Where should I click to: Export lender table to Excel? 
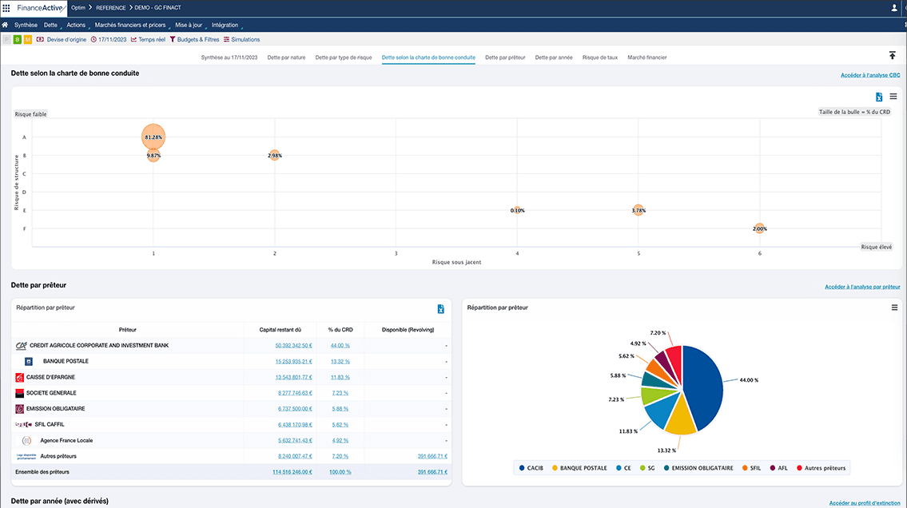440,309
